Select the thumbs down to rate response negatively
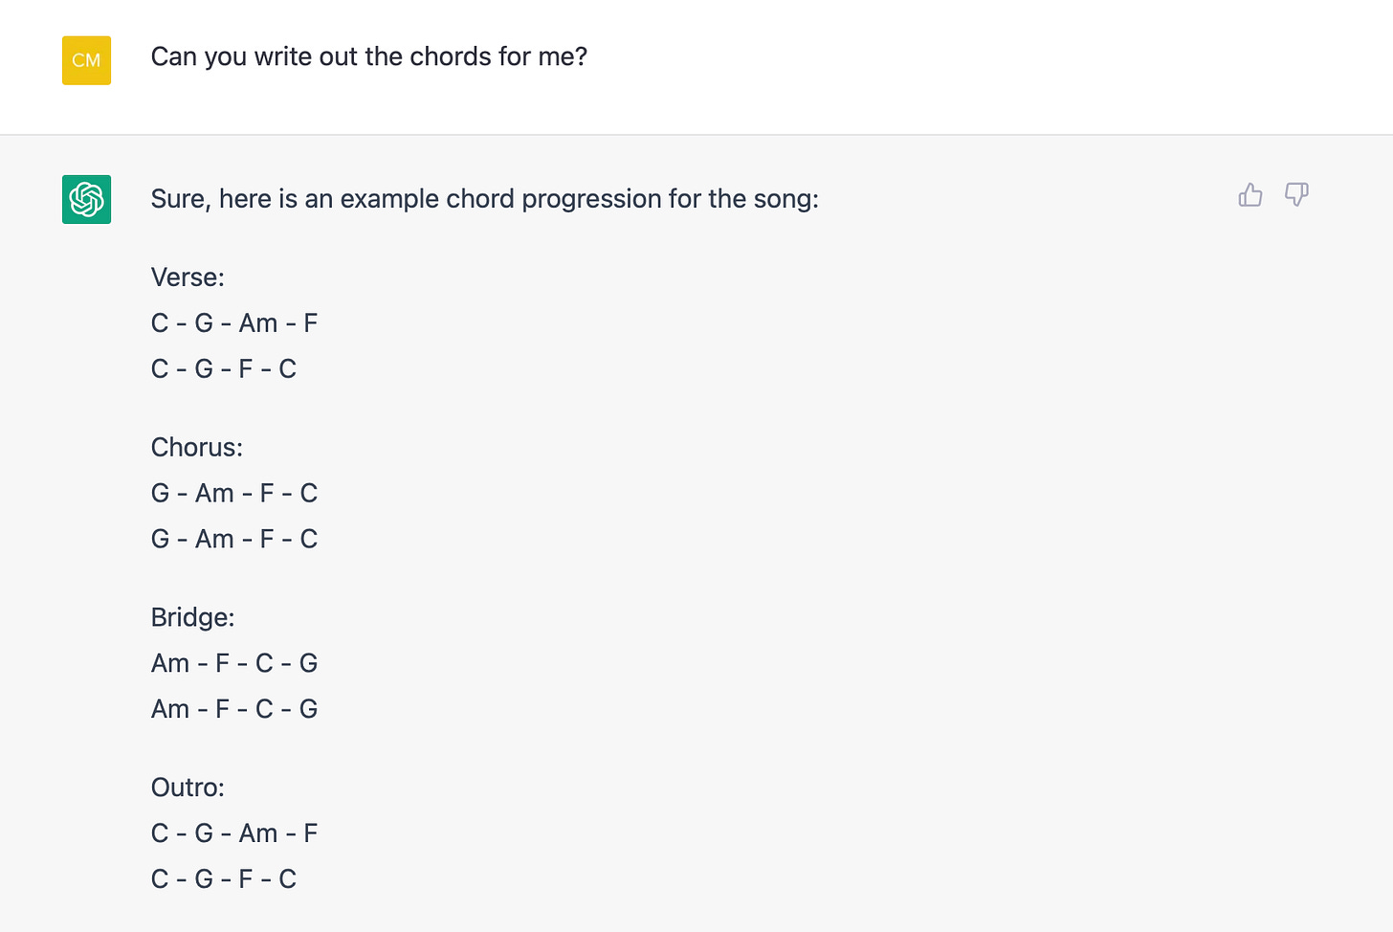The width and height of the screenshot is (1393, 932). [x=1296, y=194]
